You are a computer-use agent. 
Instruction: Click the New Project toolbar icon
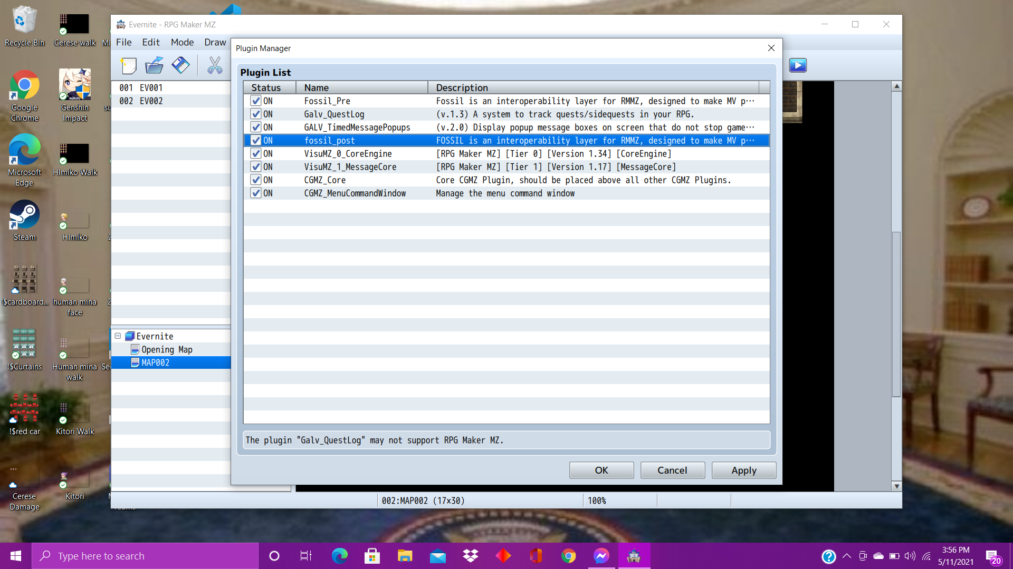[128, 65]
